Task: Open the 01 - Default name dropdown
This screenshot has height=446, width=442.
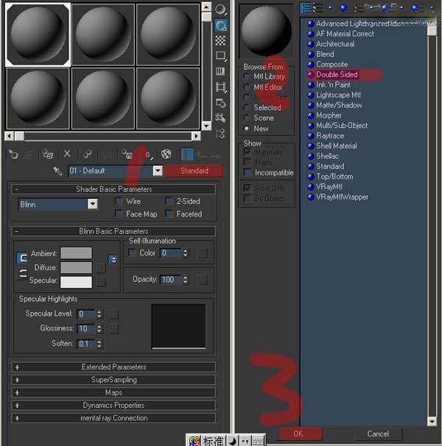Action: coord(158,171)
